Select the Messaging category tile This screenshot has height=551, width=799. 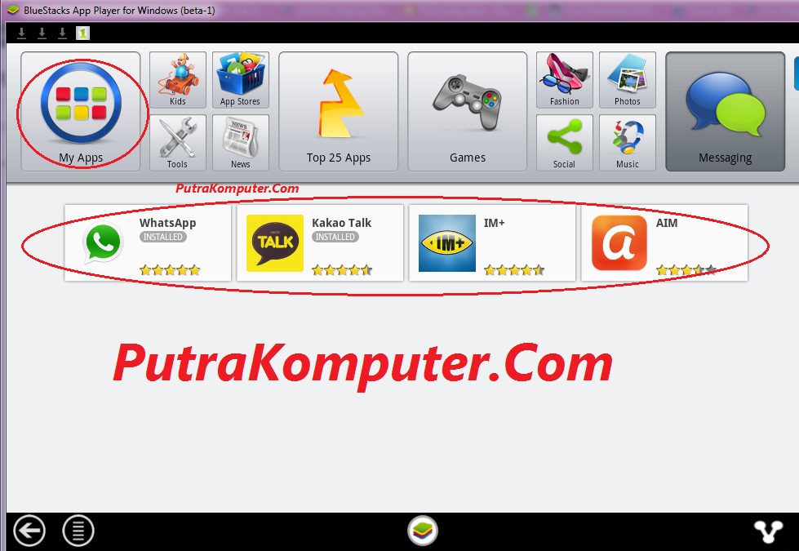725,111
